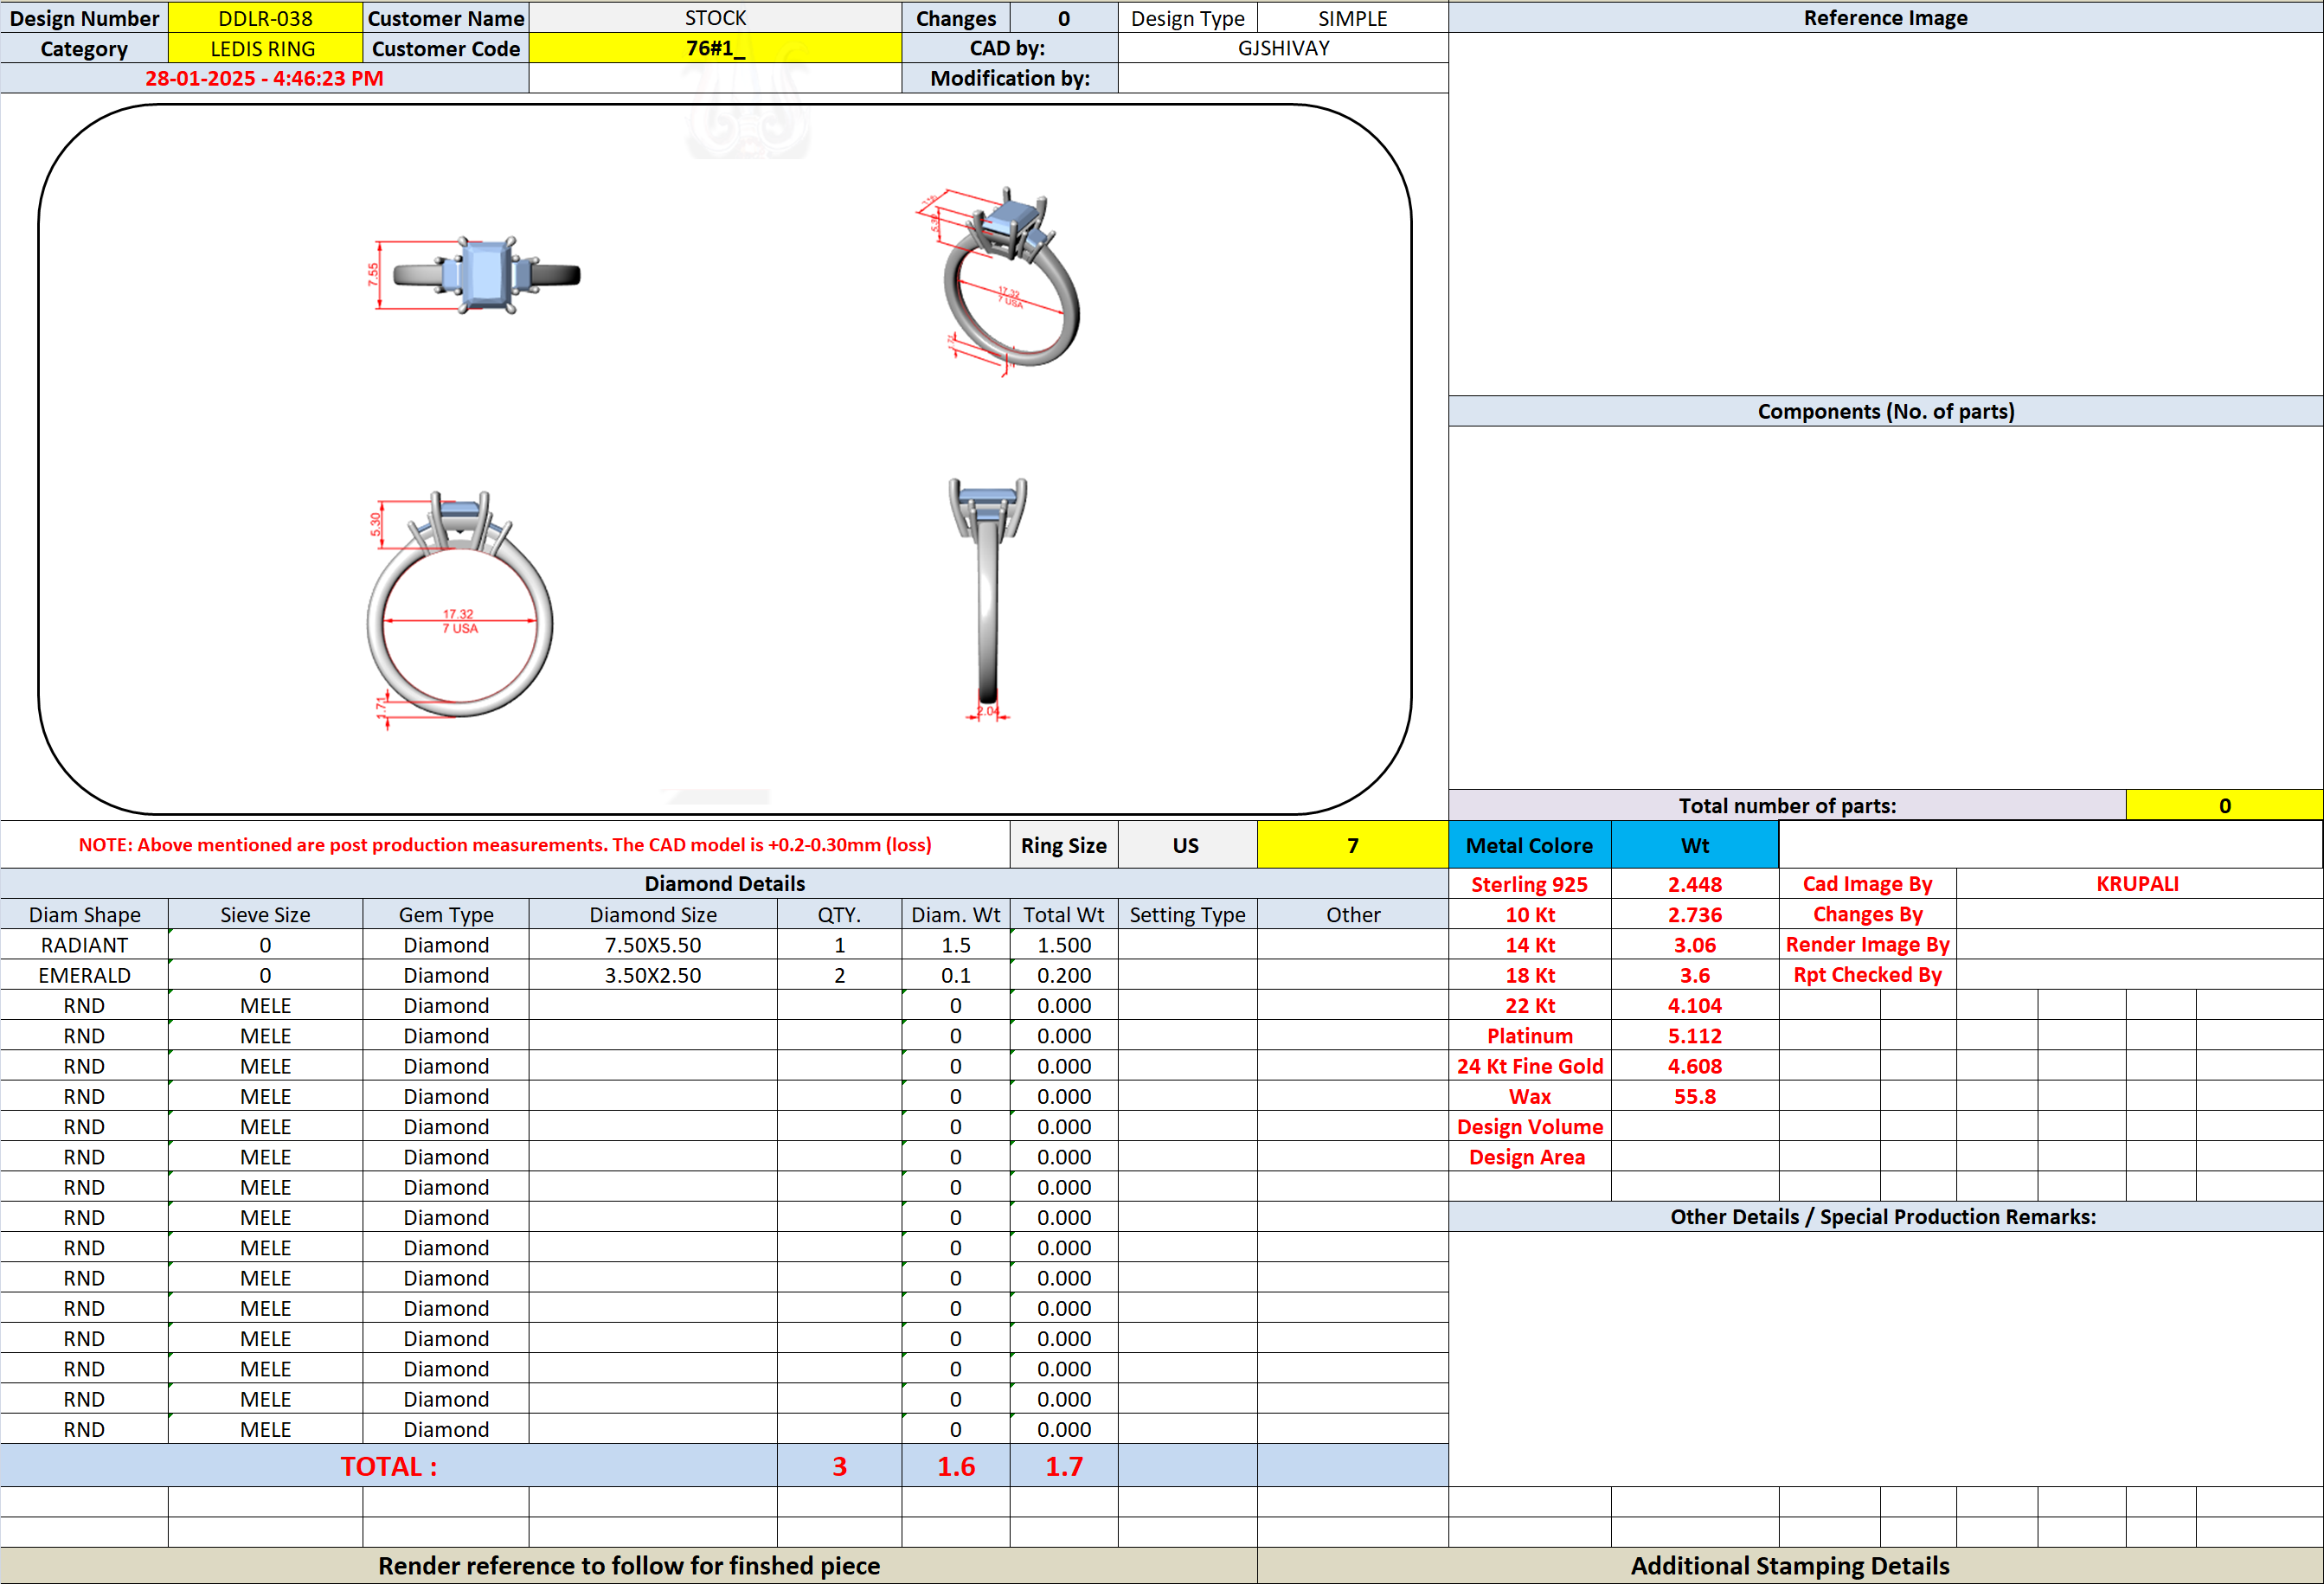This screenshot has width=2324, height=1584.
Task: Click the Wax weight value 55.8
Action: [x=1694, y=1096]
